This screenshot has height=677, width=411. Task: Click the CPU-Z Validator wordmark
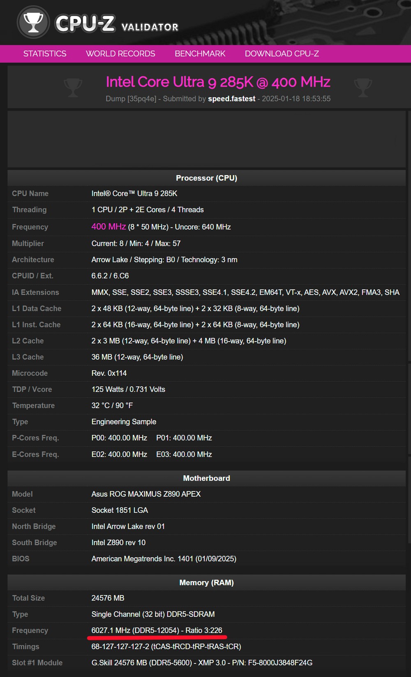(117, 24)
